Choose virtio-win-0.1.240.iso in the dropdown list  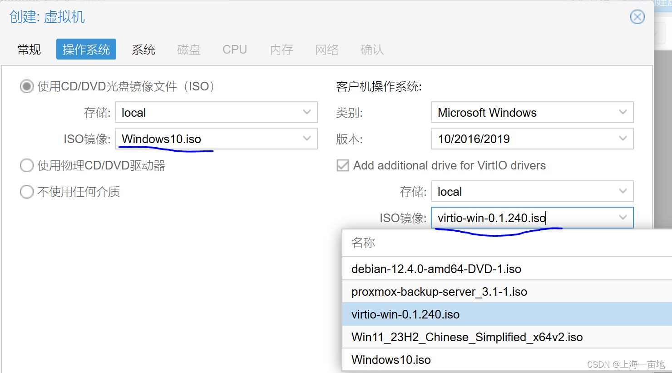coord(507,314)
